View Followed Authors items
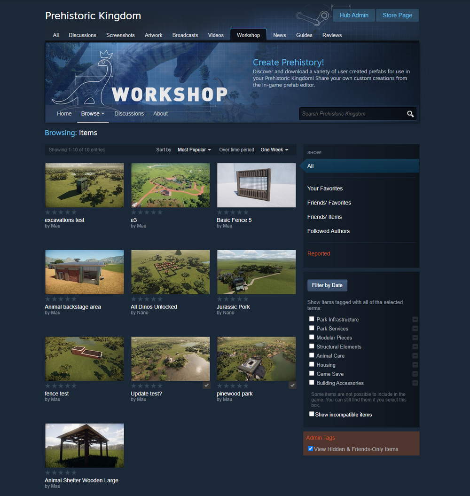 [x=329, y=231]
